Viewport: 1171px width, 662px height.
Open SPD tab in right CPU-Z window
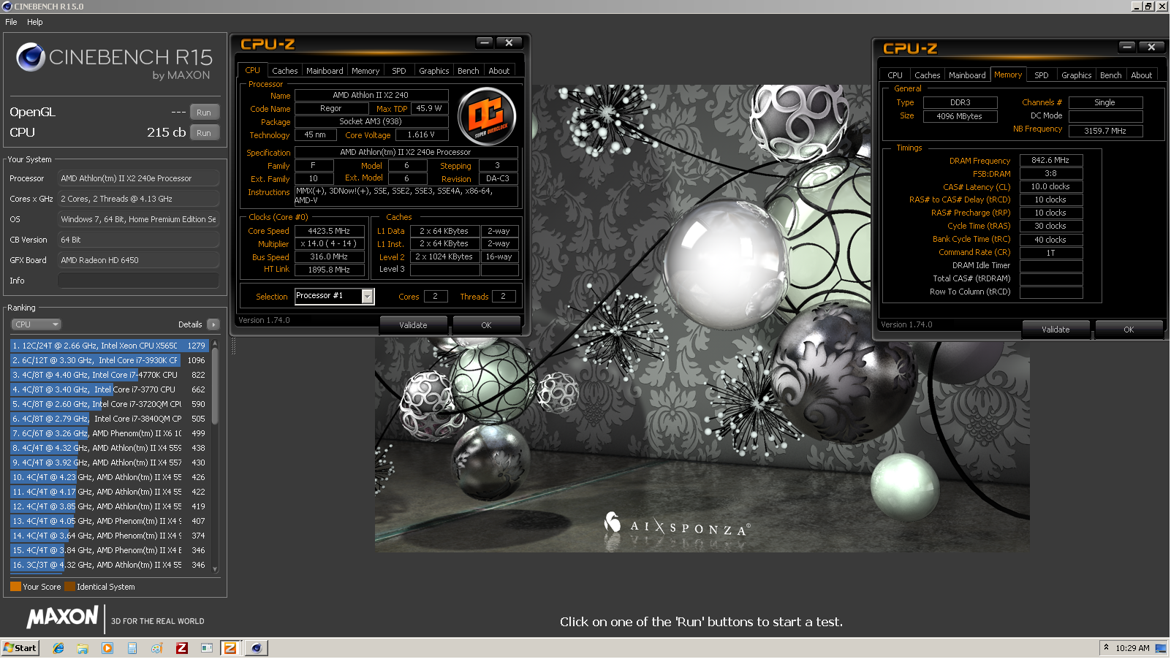(x=1042, y=75)
